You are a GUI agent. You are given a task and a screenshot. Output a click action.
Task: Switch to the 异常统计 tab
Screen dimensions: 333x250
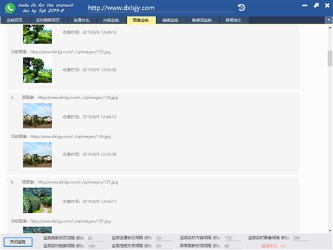[x=233, y=20]
